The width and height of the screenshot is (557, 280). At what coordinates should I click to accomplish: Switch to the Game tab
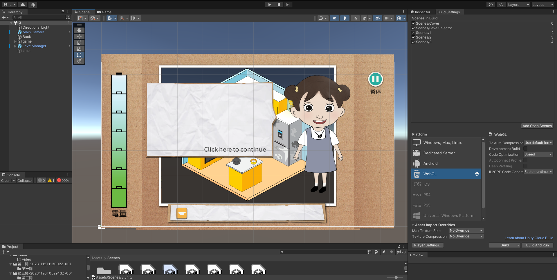pyautogui.click(x=104, y=12)
